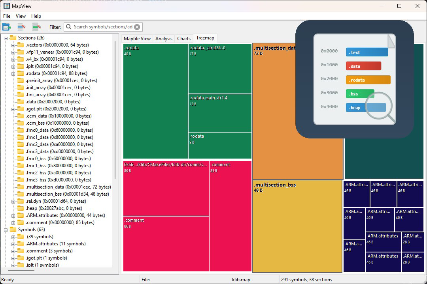Image resolution: width=427 pixels, height=284 pixels.
Task: Click the red .comment 85 B block
Action: pyautogui.click(x=231, y=216)
